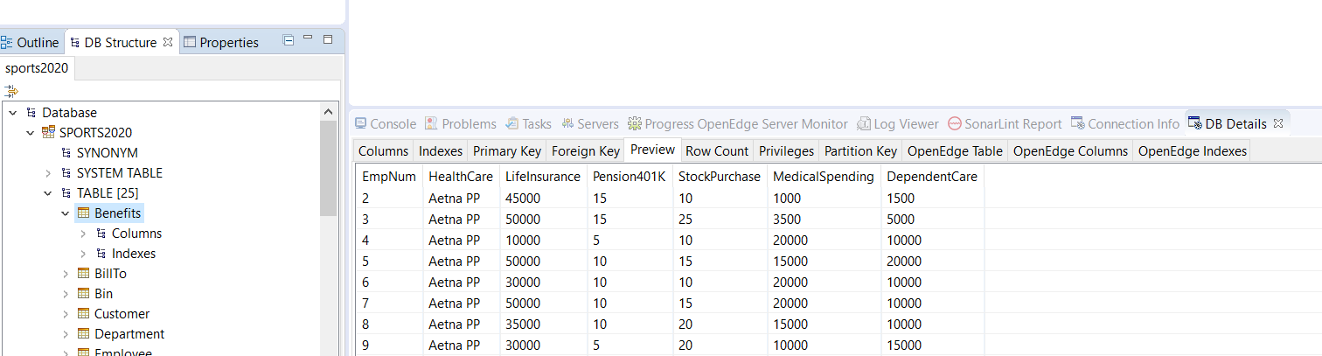This screenshot has width=1322, height=356.
Task: Click the SonarLint Report red icon
Action: pyautogui.click(x=955, y=124)
